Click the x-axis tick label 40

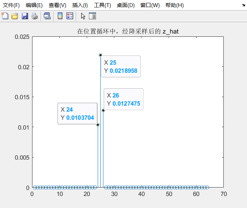pos(141,194)
